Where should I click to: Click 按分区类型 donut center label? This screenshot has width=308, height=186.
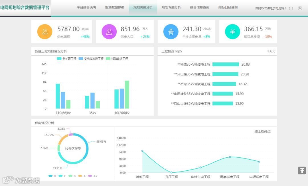(73, 149)
